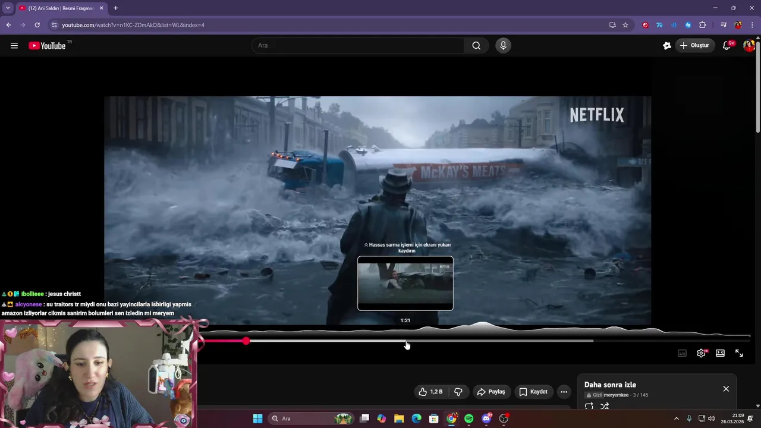The image size is (761, 428).
Task: Toggle theater mode in the player
Action: [720, 353]
